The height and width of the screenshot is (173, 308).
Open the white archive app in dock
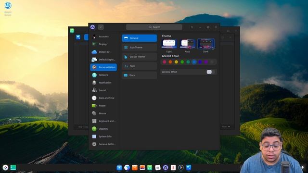pos(173,168)
